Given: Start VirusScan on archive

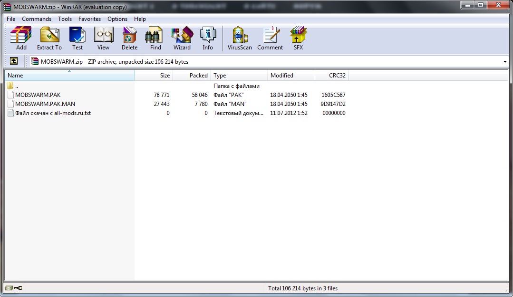Looking at the screenshot, I should point(240,38).
